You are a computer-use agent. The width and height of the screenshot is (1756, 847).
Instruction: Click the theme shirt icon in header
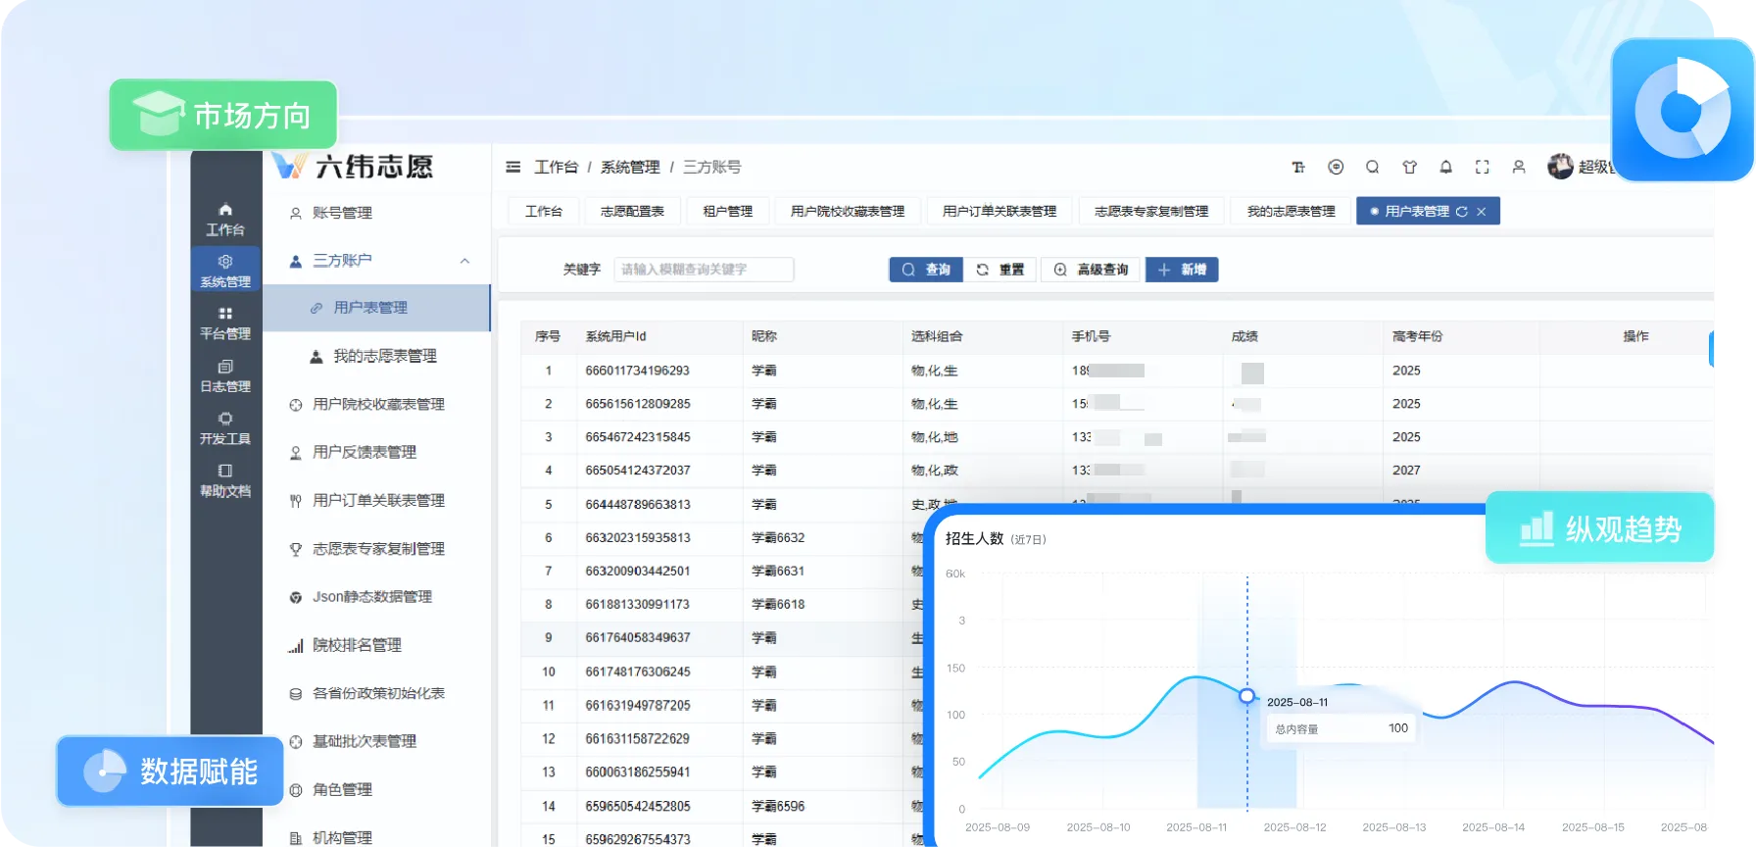tap(1409, 168)
